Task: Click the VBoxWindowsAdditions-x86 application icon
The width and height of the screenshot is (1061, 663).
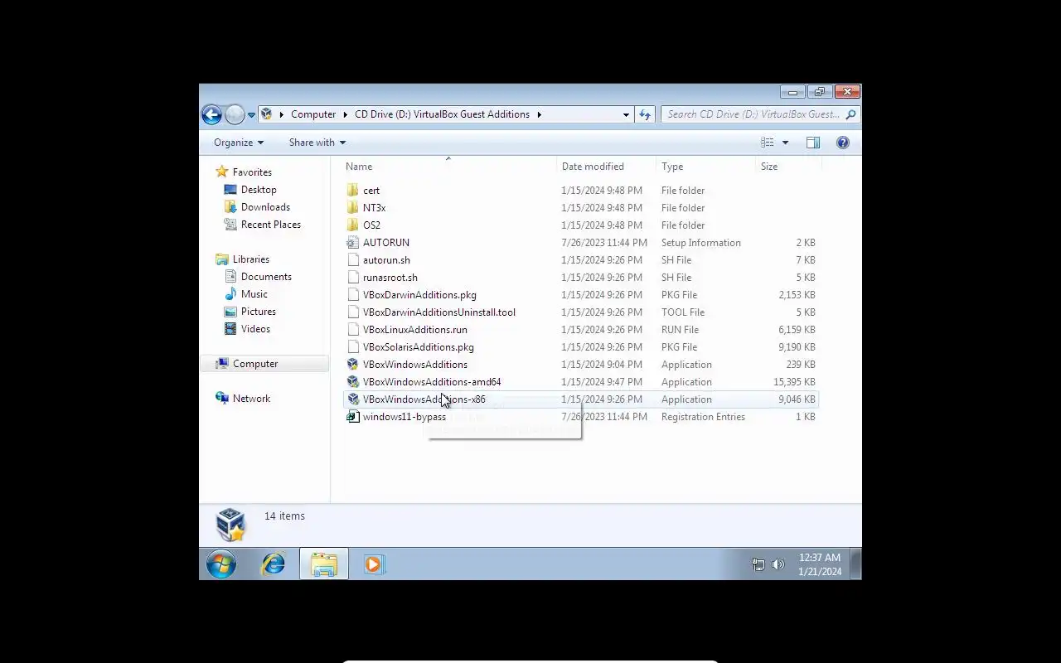Action: (x=352, y=399)
